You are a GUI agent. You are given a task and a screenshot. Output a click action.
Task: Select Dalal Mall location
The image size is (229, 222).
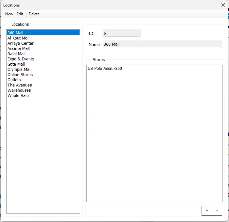click(x=43, y=54)
